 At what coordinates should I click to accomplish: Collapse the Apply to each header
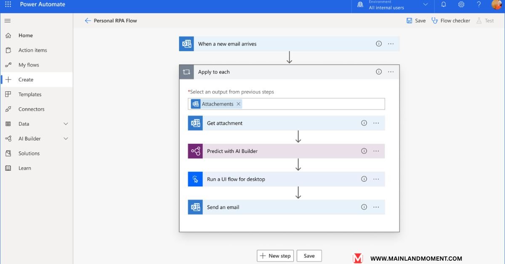pos(289,72)
